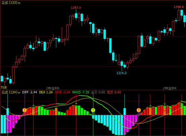Viewport: 186px width, 136px height.
Task: Click the leftmost red-faced smiley marker
Action: click(25, 110)
